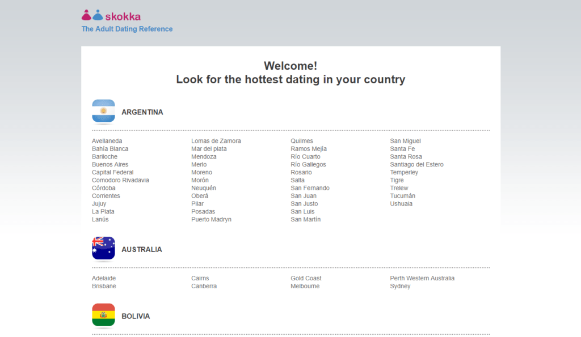The image size is (581, 337).
Task: Select Ushuaia
Action: coord(401,203)
